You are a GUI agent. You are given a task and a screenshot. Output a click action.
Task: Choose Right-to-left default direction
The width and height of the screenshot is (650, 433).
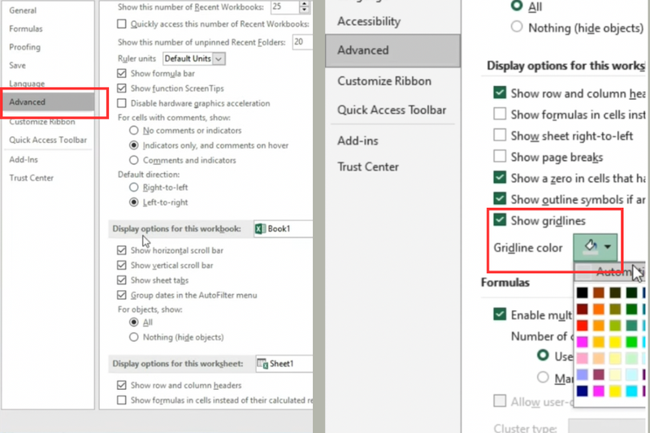133,188
